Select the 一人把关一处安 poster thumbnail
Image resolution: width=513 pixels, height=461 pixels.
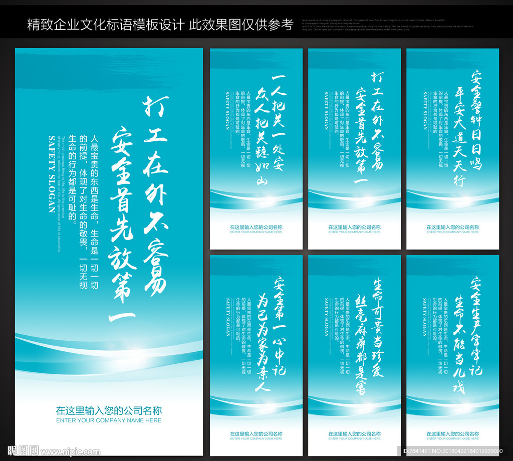tap(256, 149)
